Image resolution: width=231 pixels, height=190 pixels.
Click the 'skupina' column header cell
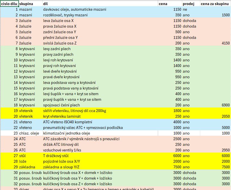click(x=30, y=4)
